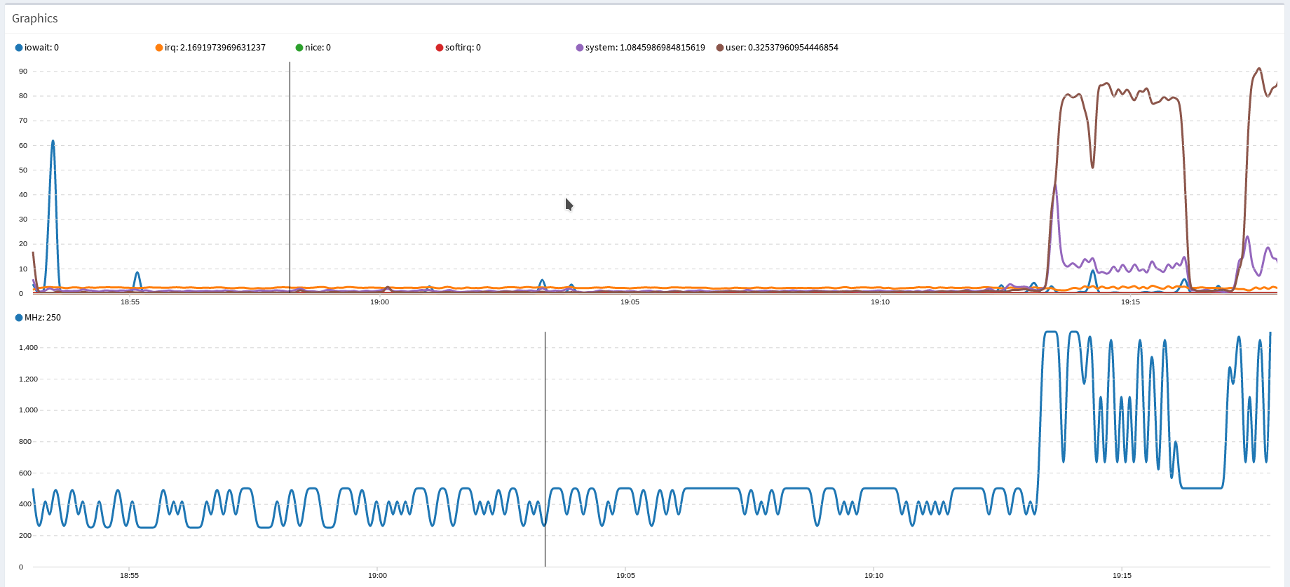The height and width of the screenshot is (587, 1290).
Task: Select the 19:05 tick on MHz chart axis
Action: [625, 576]
